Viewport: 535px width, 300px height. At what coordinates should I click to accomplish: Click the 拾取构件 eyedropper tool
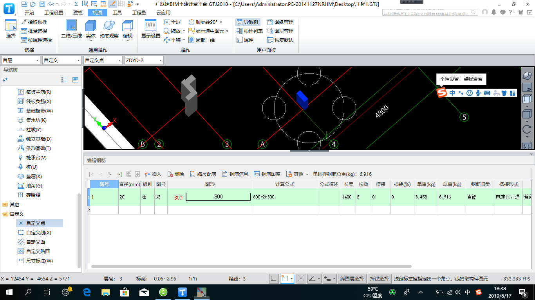[34, 22]
